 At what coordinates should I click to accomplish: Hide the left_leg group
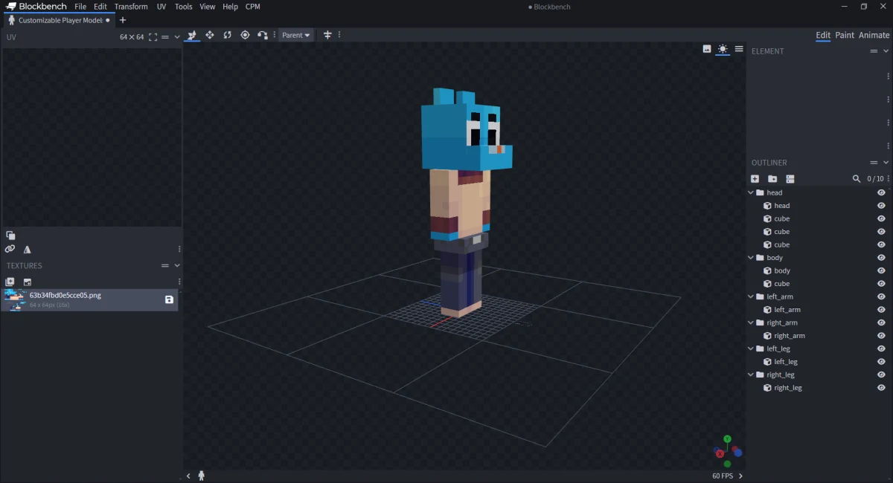(881, 349)
